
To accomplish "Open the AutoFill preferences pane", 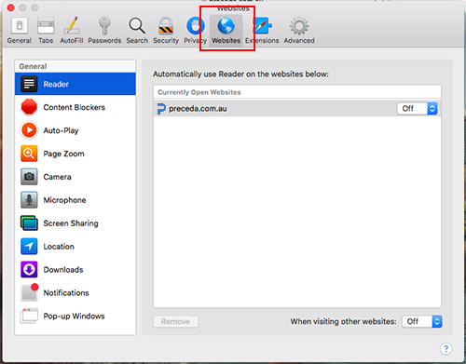I will pyautogui.click(x=72, y=31).
